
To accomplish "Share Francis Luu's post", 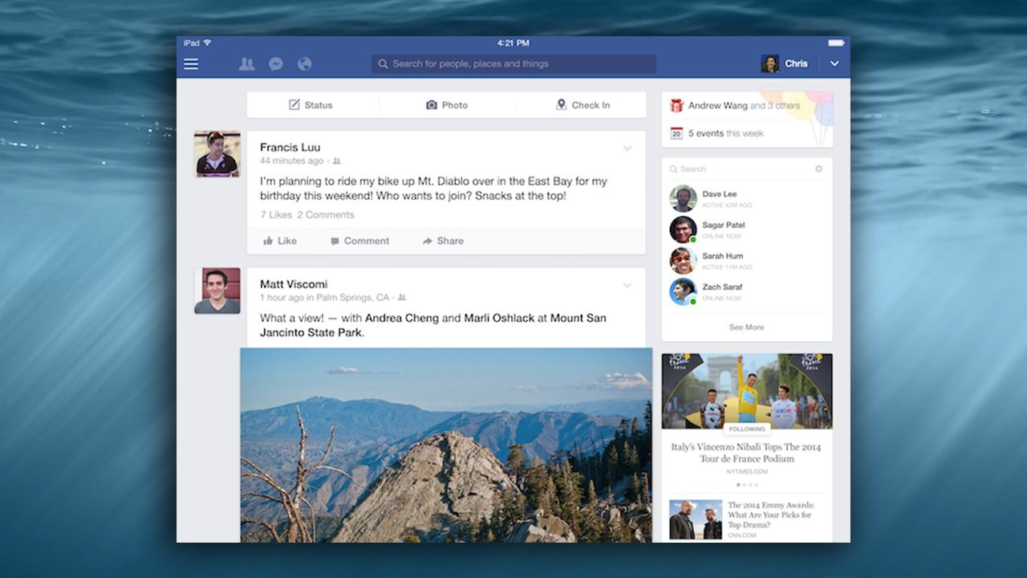I will pos(443,241).
